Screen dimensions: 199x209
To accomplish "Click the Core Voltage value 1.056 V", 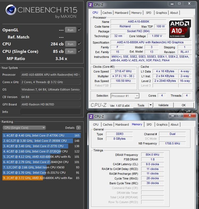I will 157,36.
